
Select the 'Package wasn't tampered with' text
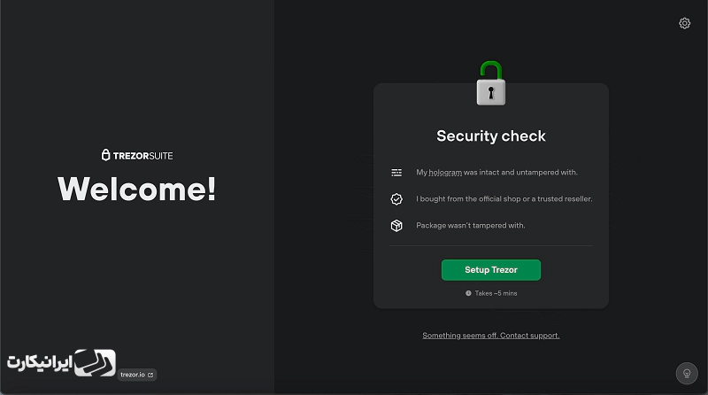pyautogui.click(x=471, y=226)
